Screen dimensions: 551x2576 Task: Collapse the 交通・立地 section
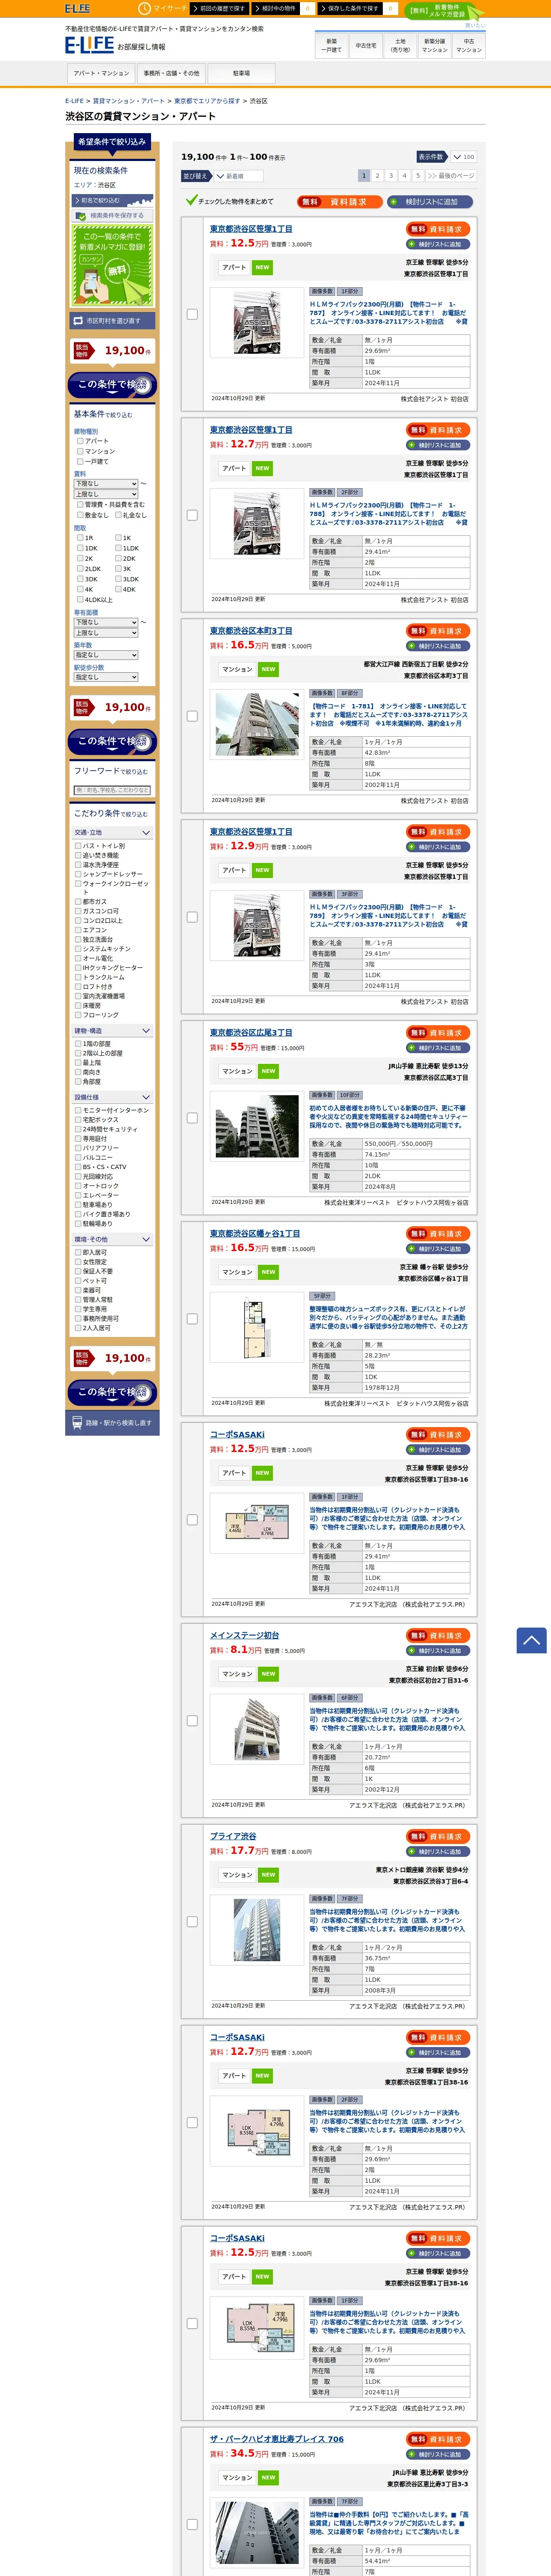click(112, 833)
